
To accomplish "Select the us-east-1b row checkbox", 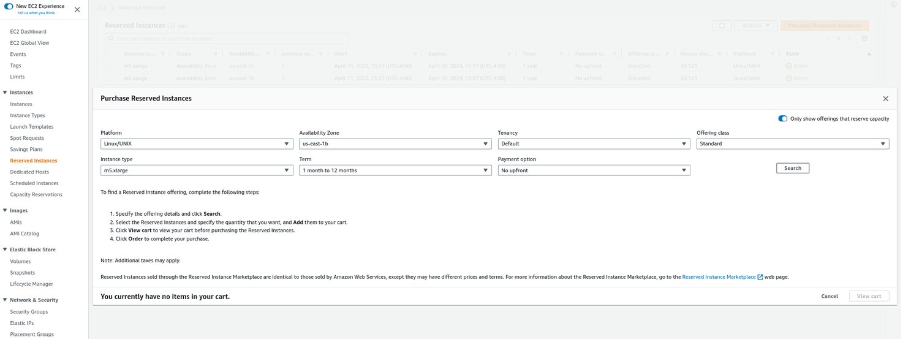I will pyautogui.click(x=107, y=78).
